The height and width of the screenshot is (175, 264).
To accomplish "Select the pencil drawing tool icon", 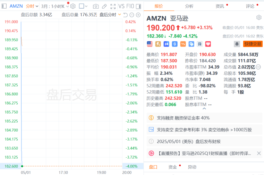I will pyautogui.click(x=104, y=6).
